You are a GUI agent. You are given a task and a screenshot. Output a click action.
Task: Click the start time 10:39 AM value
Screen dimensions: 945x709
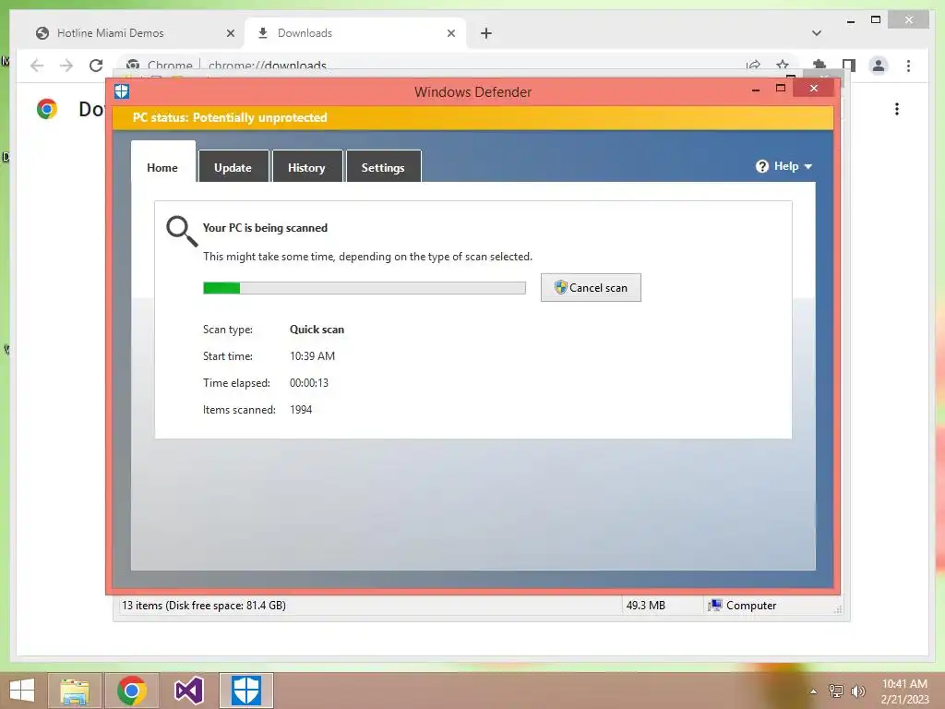[312, 355]
